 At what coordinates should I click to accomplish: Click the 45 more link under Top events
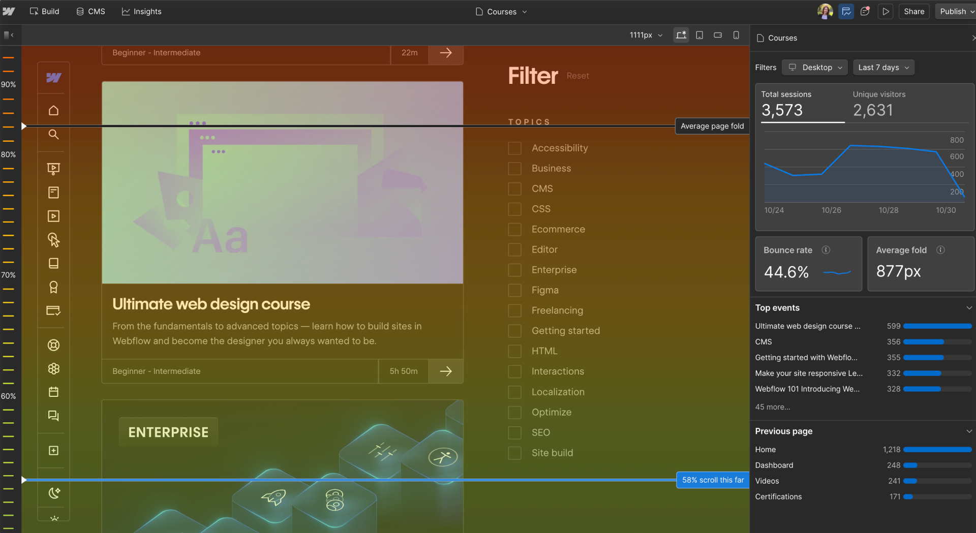click(772, 407)
